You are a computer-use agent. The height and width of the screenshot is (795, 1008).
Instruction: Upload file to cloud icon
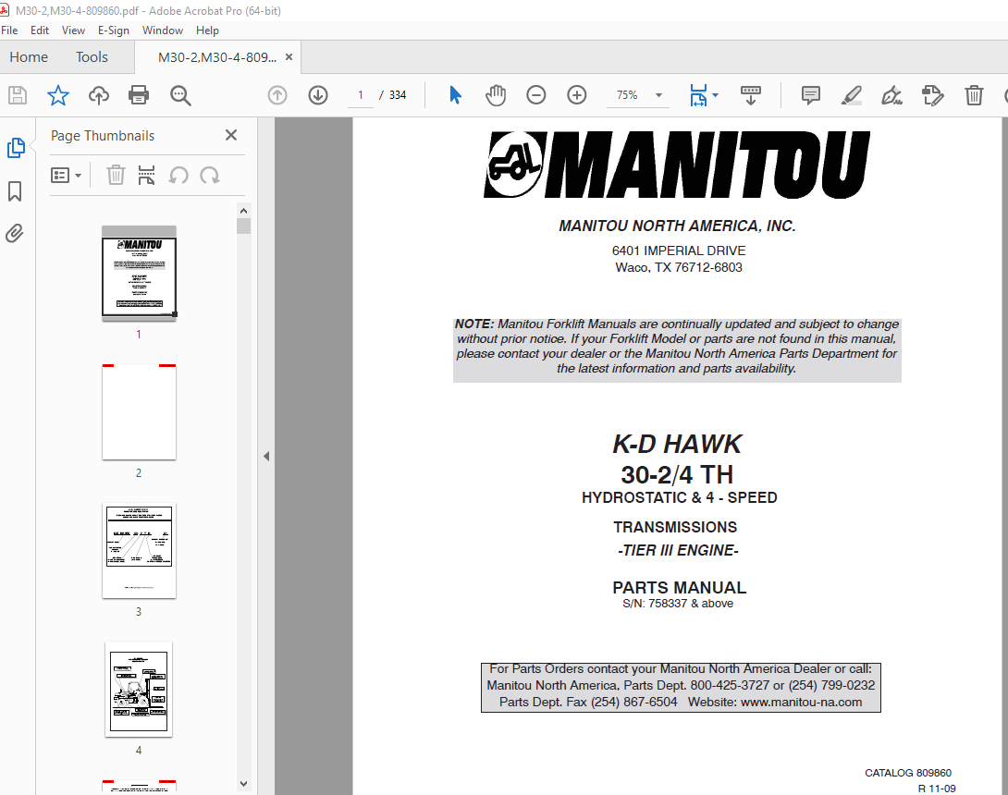coord(98,96)
